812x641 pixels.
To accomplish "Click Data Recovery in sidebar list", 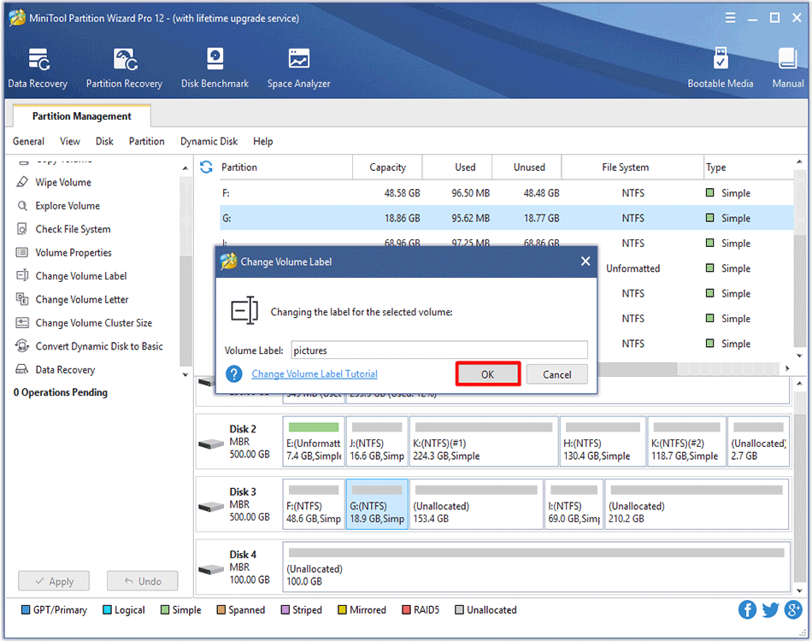I will click(65, 369).
